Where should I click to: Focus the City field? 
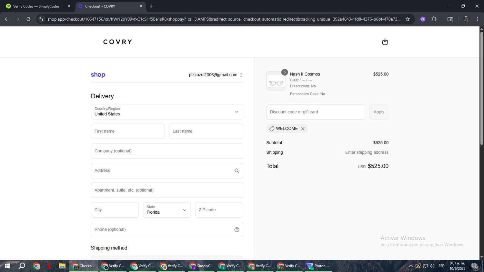[x=115, y=210]
